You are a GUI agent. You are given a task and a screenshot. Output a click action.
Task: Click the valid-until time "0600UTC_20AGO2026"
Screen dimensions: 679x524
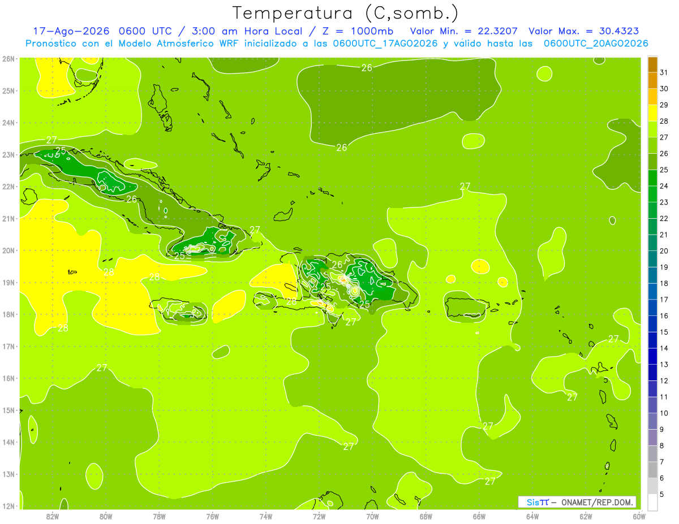click(596, 44)
